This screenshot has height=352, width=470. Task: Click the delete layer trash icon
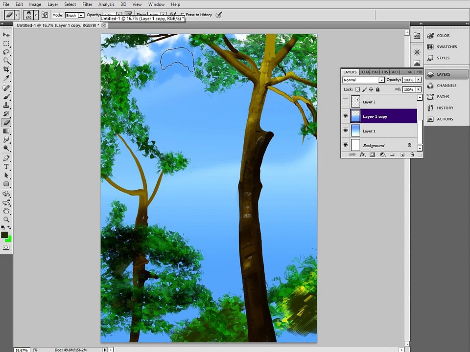click(x=412, y=154)
